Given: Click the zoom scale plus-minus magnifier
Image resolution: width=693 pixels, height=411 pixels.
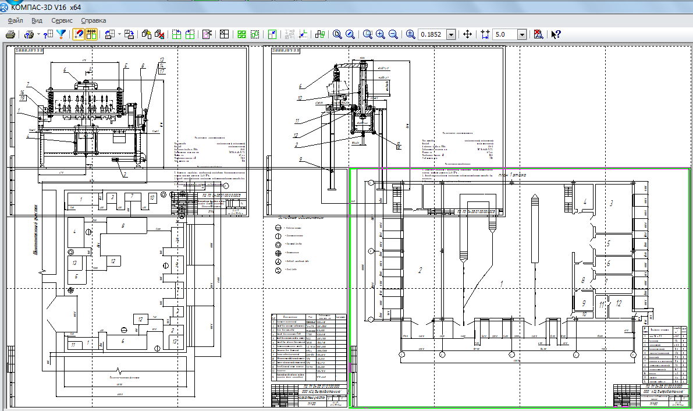Looking at the screenshot, I should (411, 34).
